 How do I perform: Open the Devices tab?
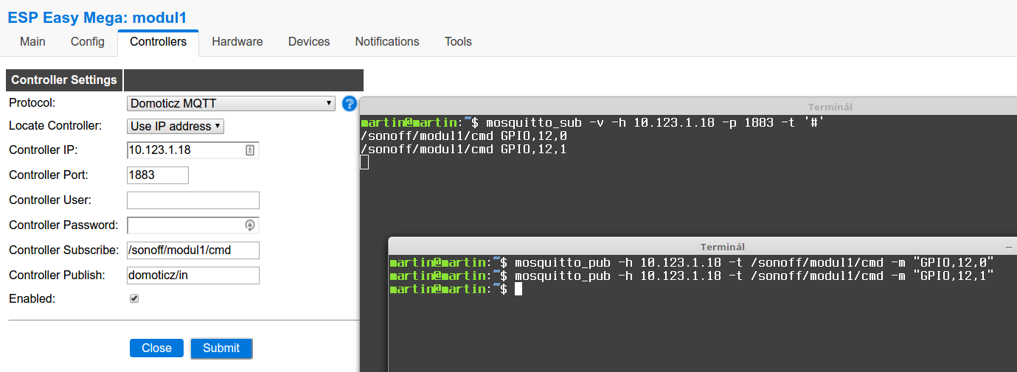(x=309, y=42)
